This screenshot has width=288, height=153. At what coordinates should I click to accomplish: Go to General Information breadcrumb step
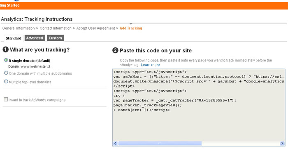tap(19, 28)
